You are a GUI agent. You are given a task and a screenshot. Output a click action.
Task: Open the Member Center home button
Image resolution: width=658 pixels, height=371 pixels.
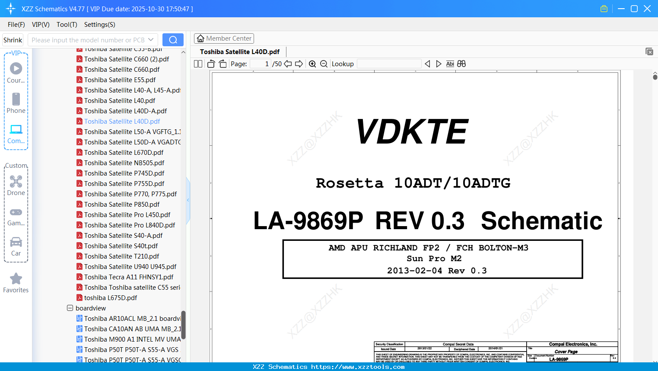pyautogui.click(x=224, y=38)
